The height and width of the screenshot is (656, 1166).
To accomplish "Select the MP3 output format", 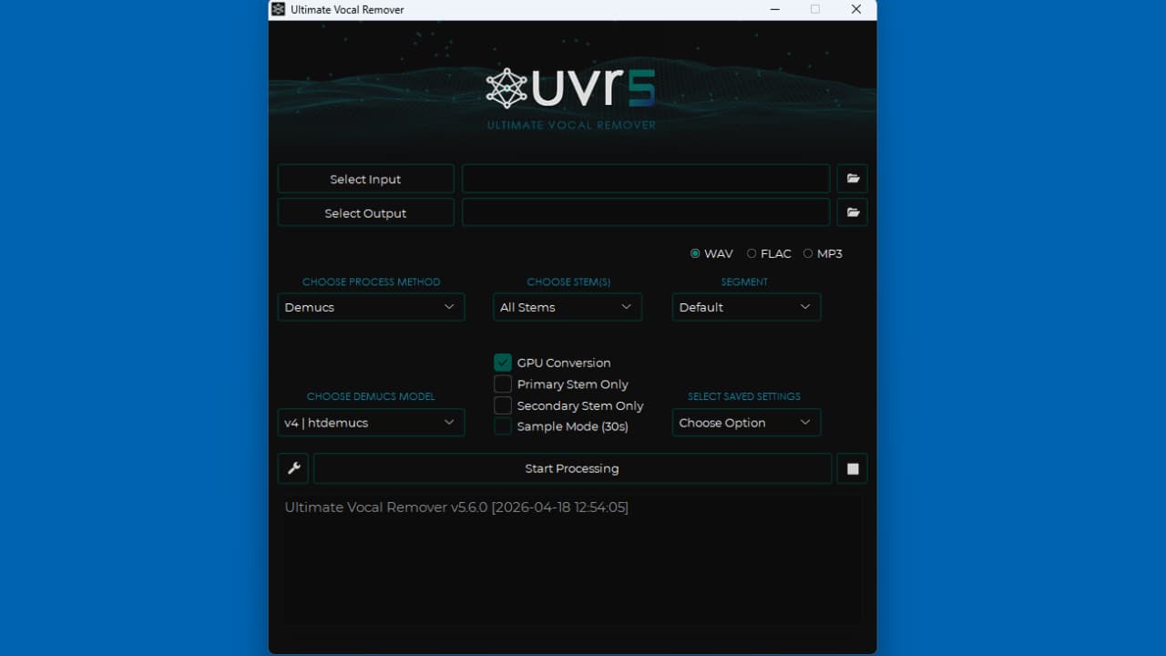I will coord(807,253).
